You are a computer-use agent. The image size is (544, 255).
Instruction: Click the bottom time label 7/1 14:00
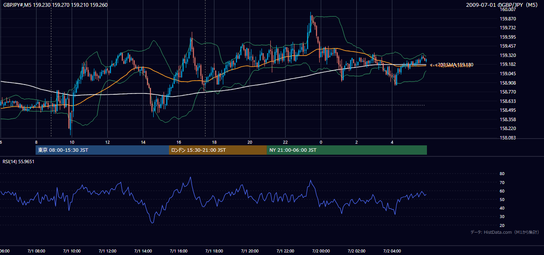(x=143, y=251)
